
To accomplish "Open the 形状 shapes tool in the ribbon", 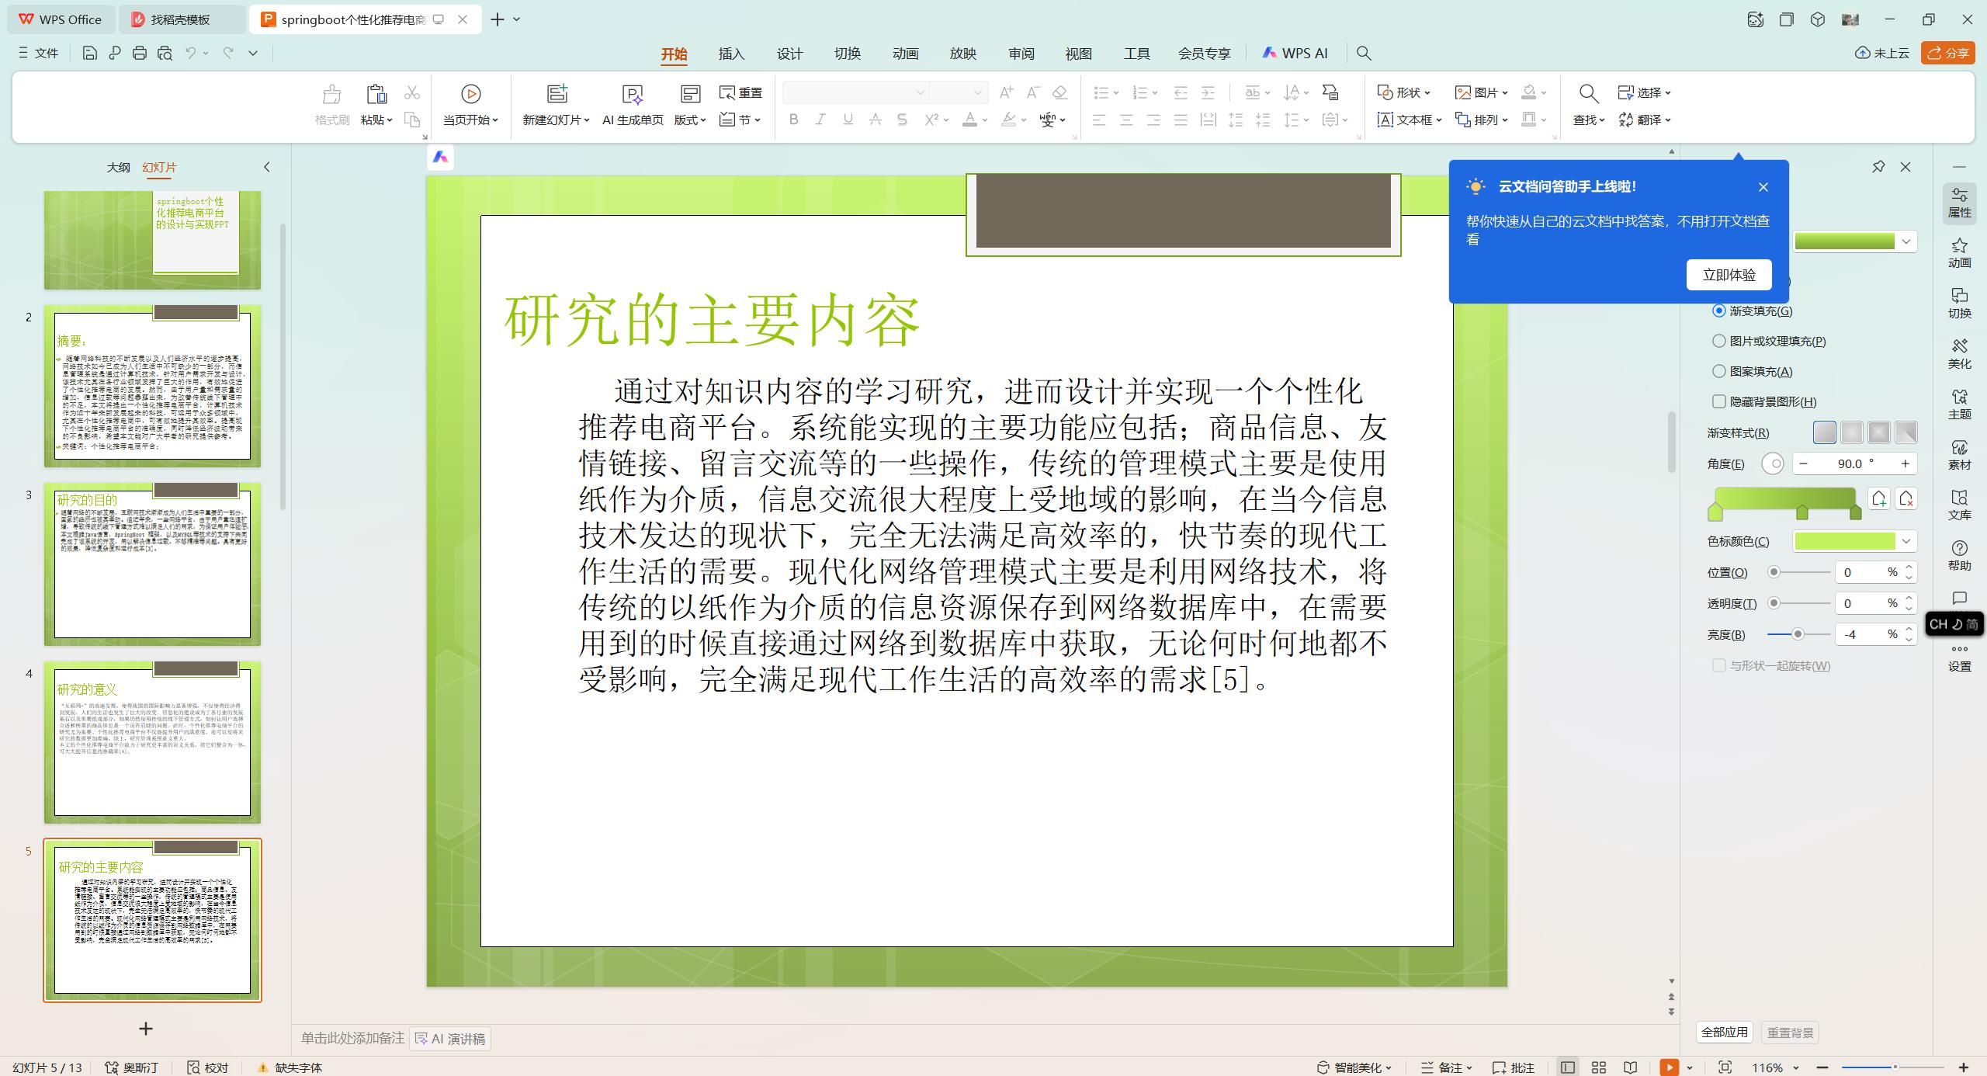I will pyautogui.click(x=1403, y=92).
